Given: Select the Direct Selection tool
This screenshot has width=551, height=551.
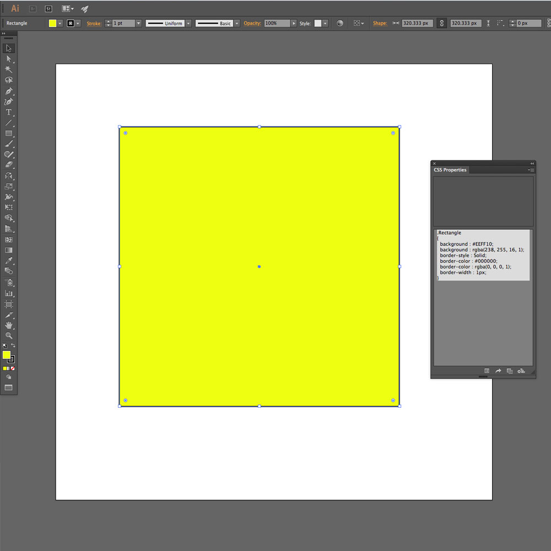Looking at the screenshot, I should (x=9, y=59).
